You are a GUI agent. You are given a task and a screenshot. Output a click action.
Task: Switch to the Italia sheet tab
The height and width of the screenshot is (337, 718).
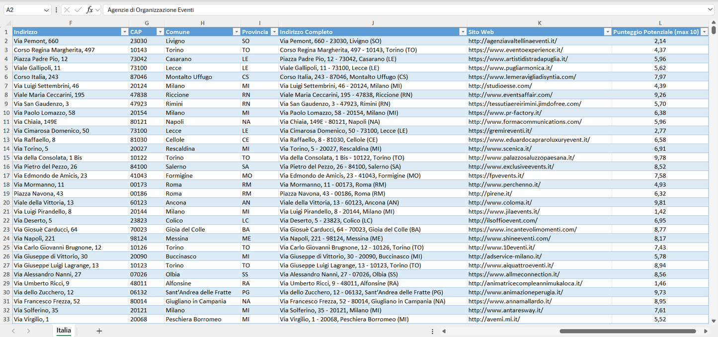(x=63, y=330)
